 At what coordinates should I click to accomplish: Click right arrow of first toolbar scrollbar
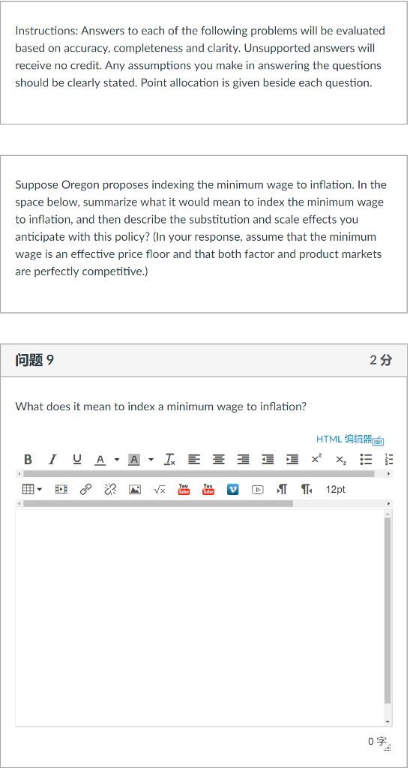coord(389,474)
